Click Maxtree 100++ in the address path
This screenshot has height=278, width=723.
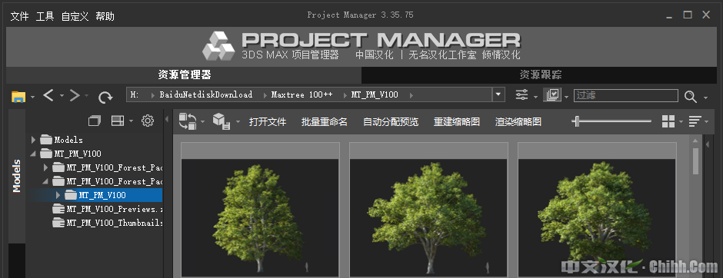[302, 94]
